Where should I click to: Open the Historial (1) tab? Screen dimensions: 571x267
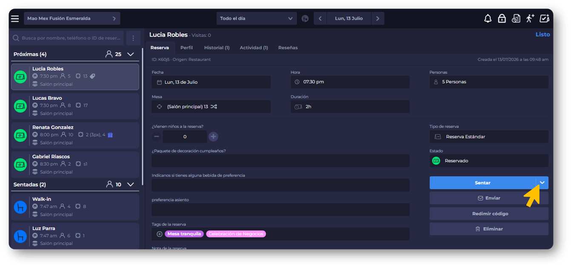[217, 48]
